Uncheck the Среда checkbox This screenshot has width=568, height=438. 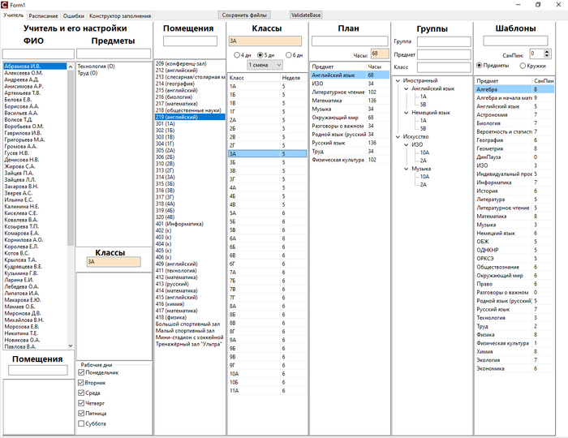pyautogui.click(x=81, y=393)
